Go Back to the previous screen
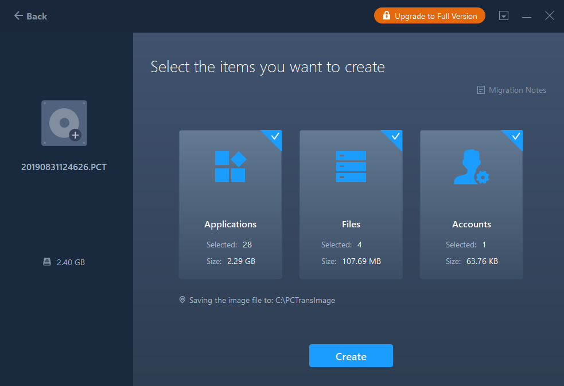The image size is (564, 386). tap(30, 16)
